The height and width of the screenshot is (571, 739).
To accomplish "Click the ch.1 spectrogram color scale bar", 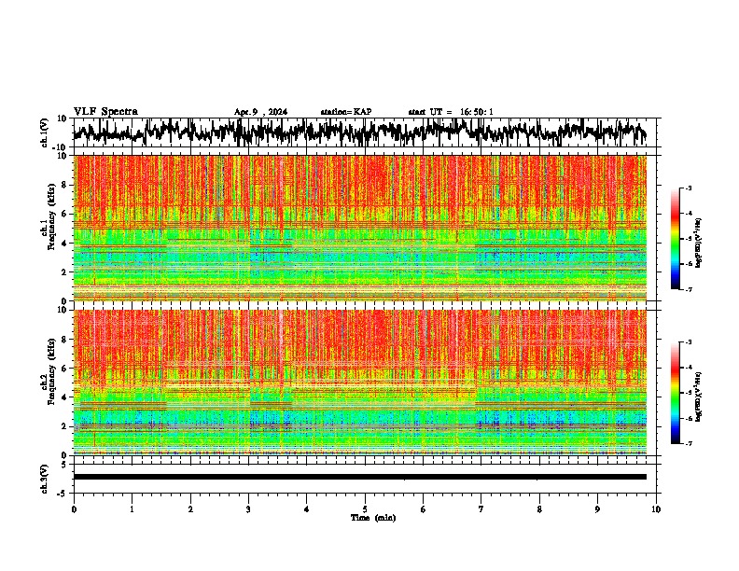I will coord(675,239).
